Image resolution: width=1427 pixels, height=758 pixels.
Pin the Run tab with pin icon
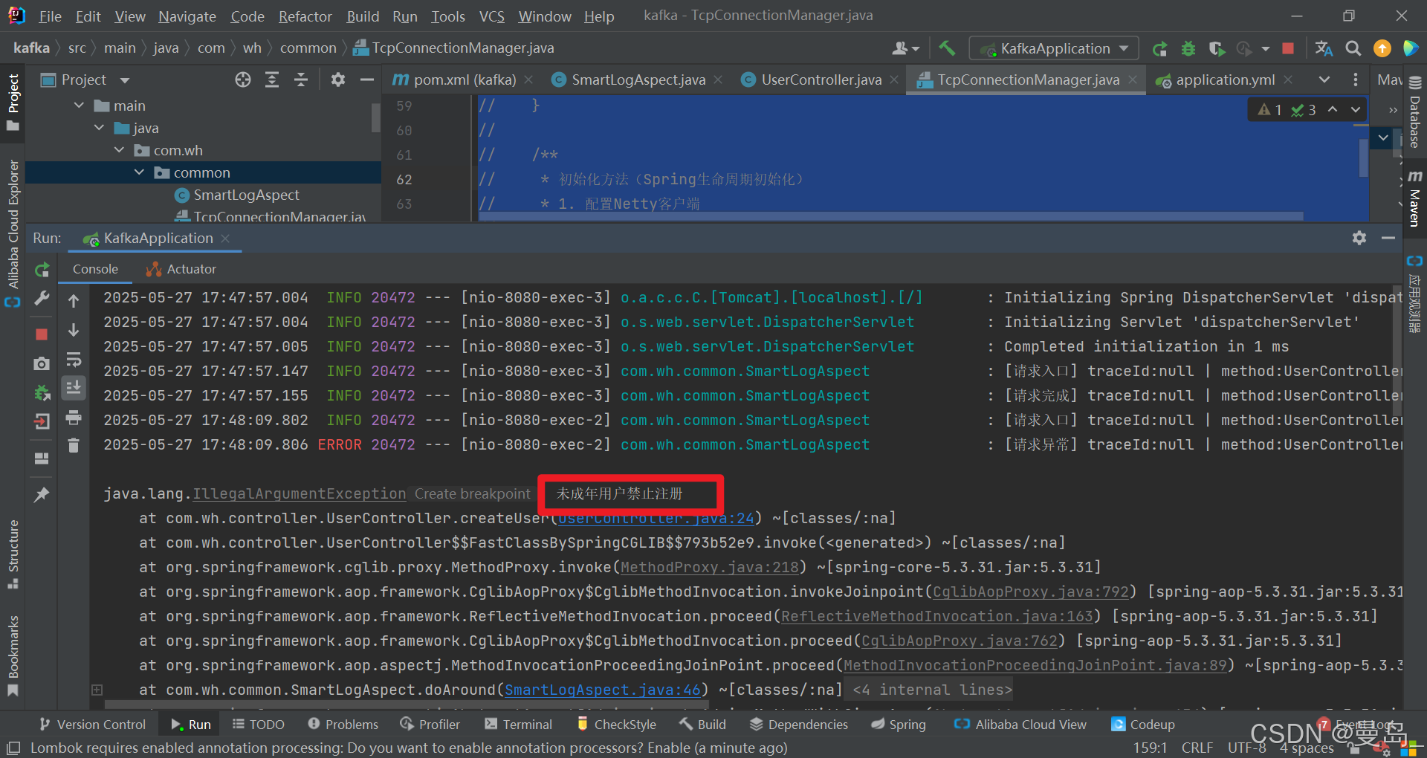(x=42, y=494)
